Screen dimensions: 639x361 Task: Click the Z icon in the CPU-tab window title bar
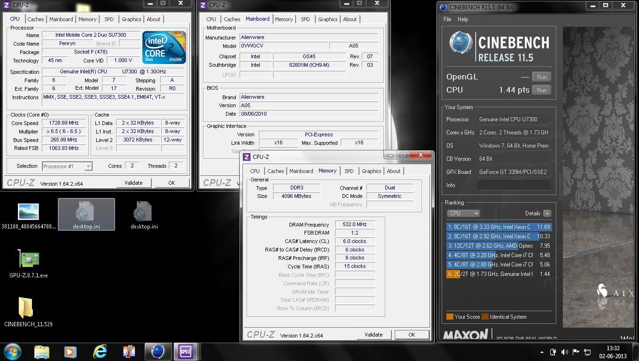tap(7, 5)
